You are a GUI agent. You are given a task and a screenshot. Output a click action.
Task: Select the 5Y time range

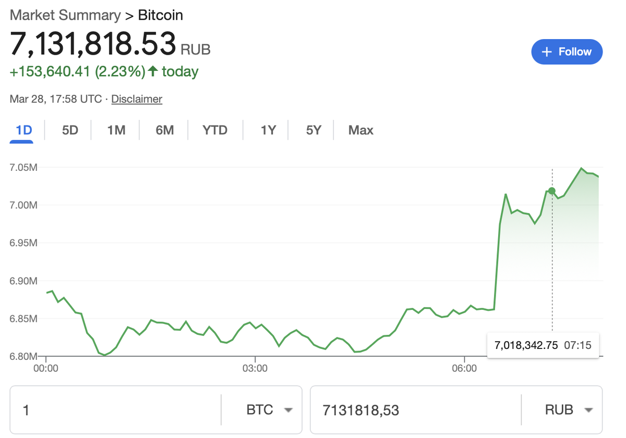[x=312, y=130]
